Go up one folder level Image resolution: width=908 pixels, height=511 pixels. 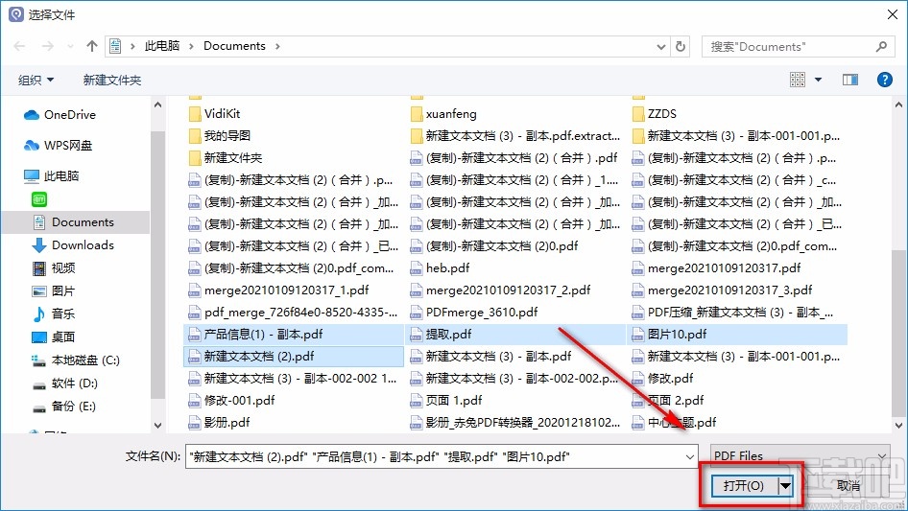point(91,46)
